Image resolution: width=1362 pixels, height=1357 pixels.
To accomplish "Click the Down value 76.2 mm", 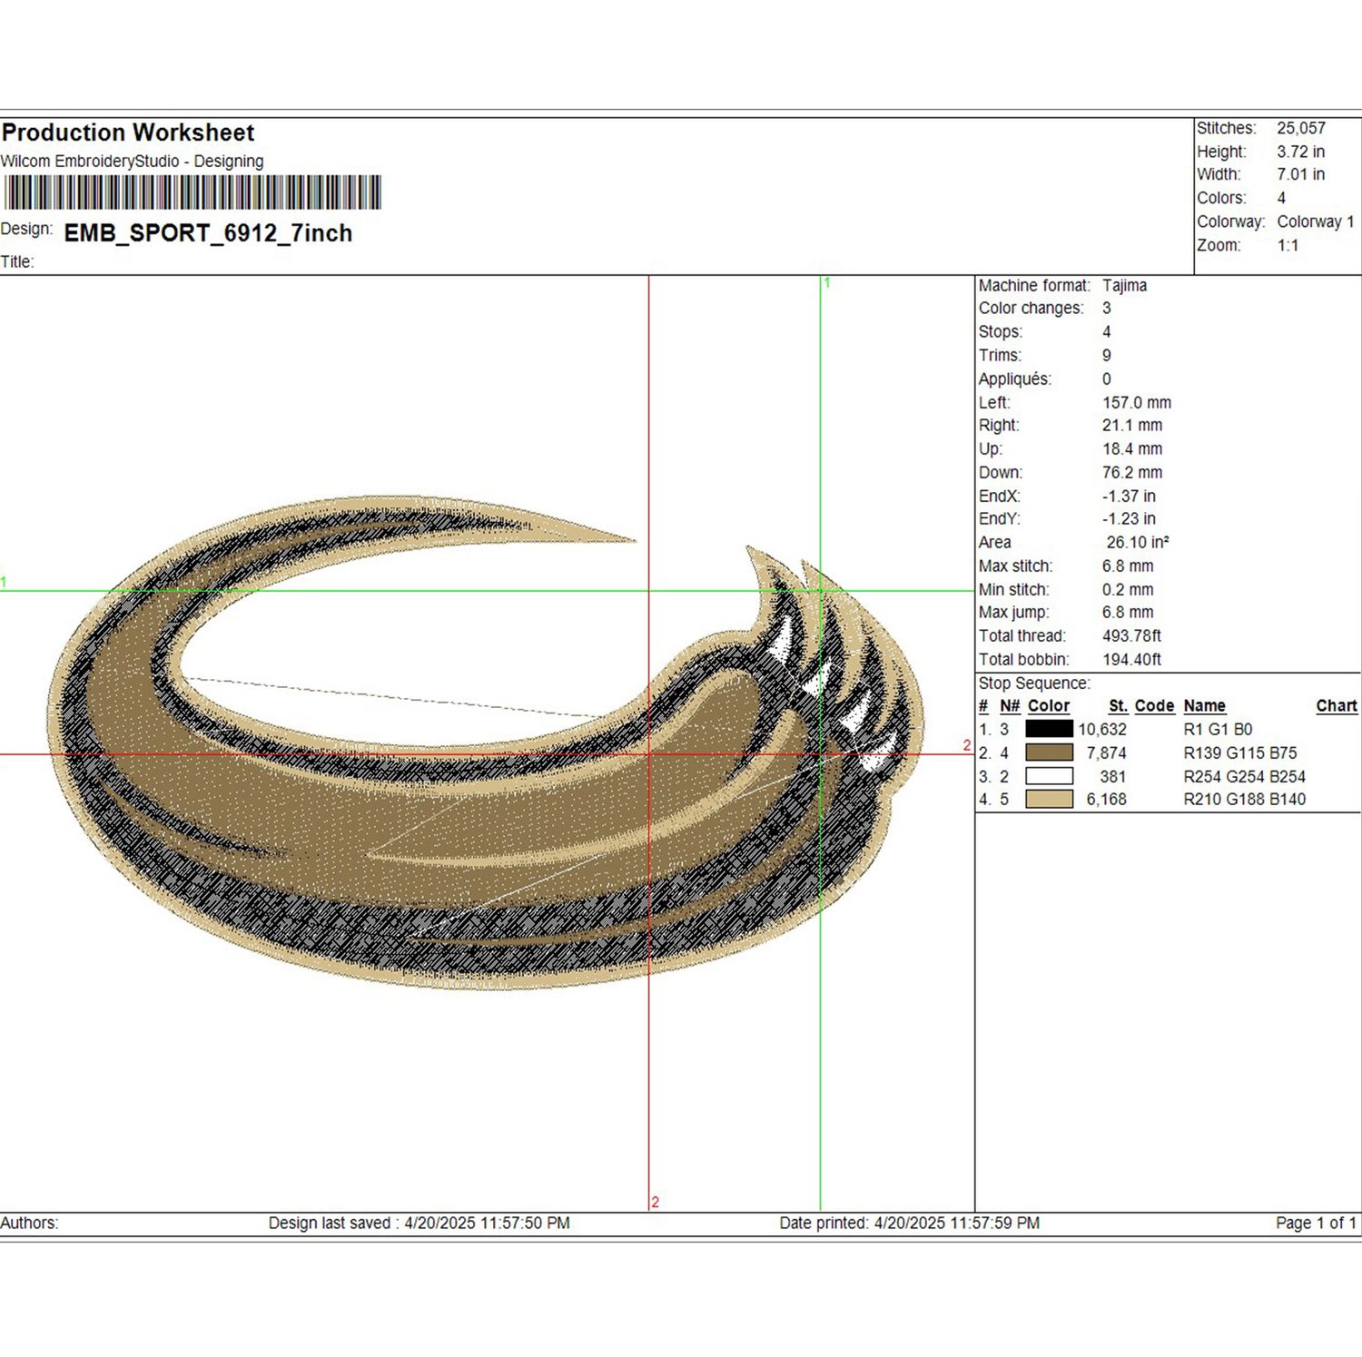I will point(1132,473).
